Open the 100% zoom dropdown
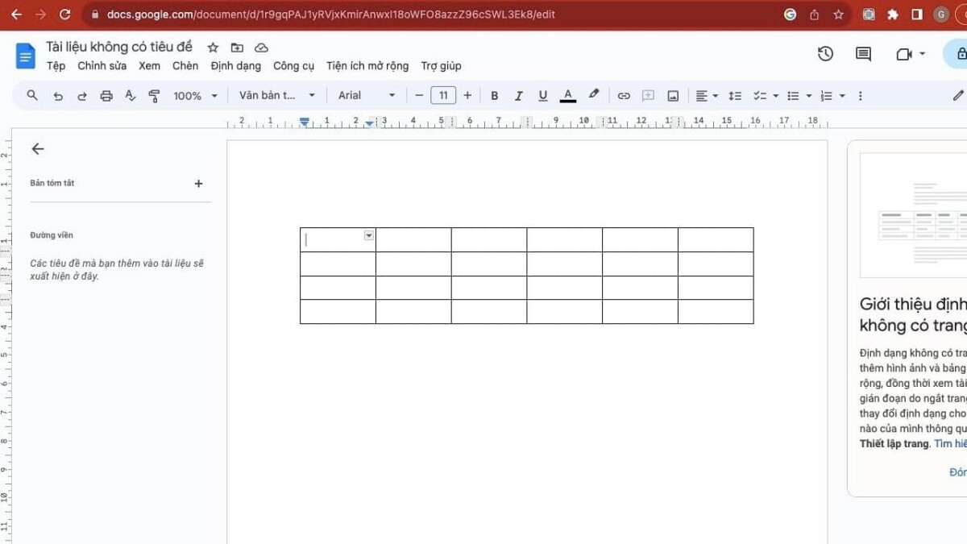This screenshot has width=967, height=544. pos(196,96)
